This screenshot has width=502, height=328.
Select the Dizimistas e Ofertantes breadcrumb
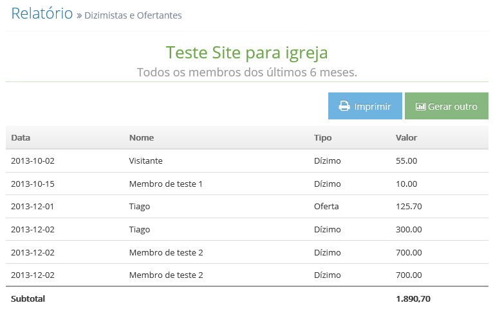click(x=133, y=15)
